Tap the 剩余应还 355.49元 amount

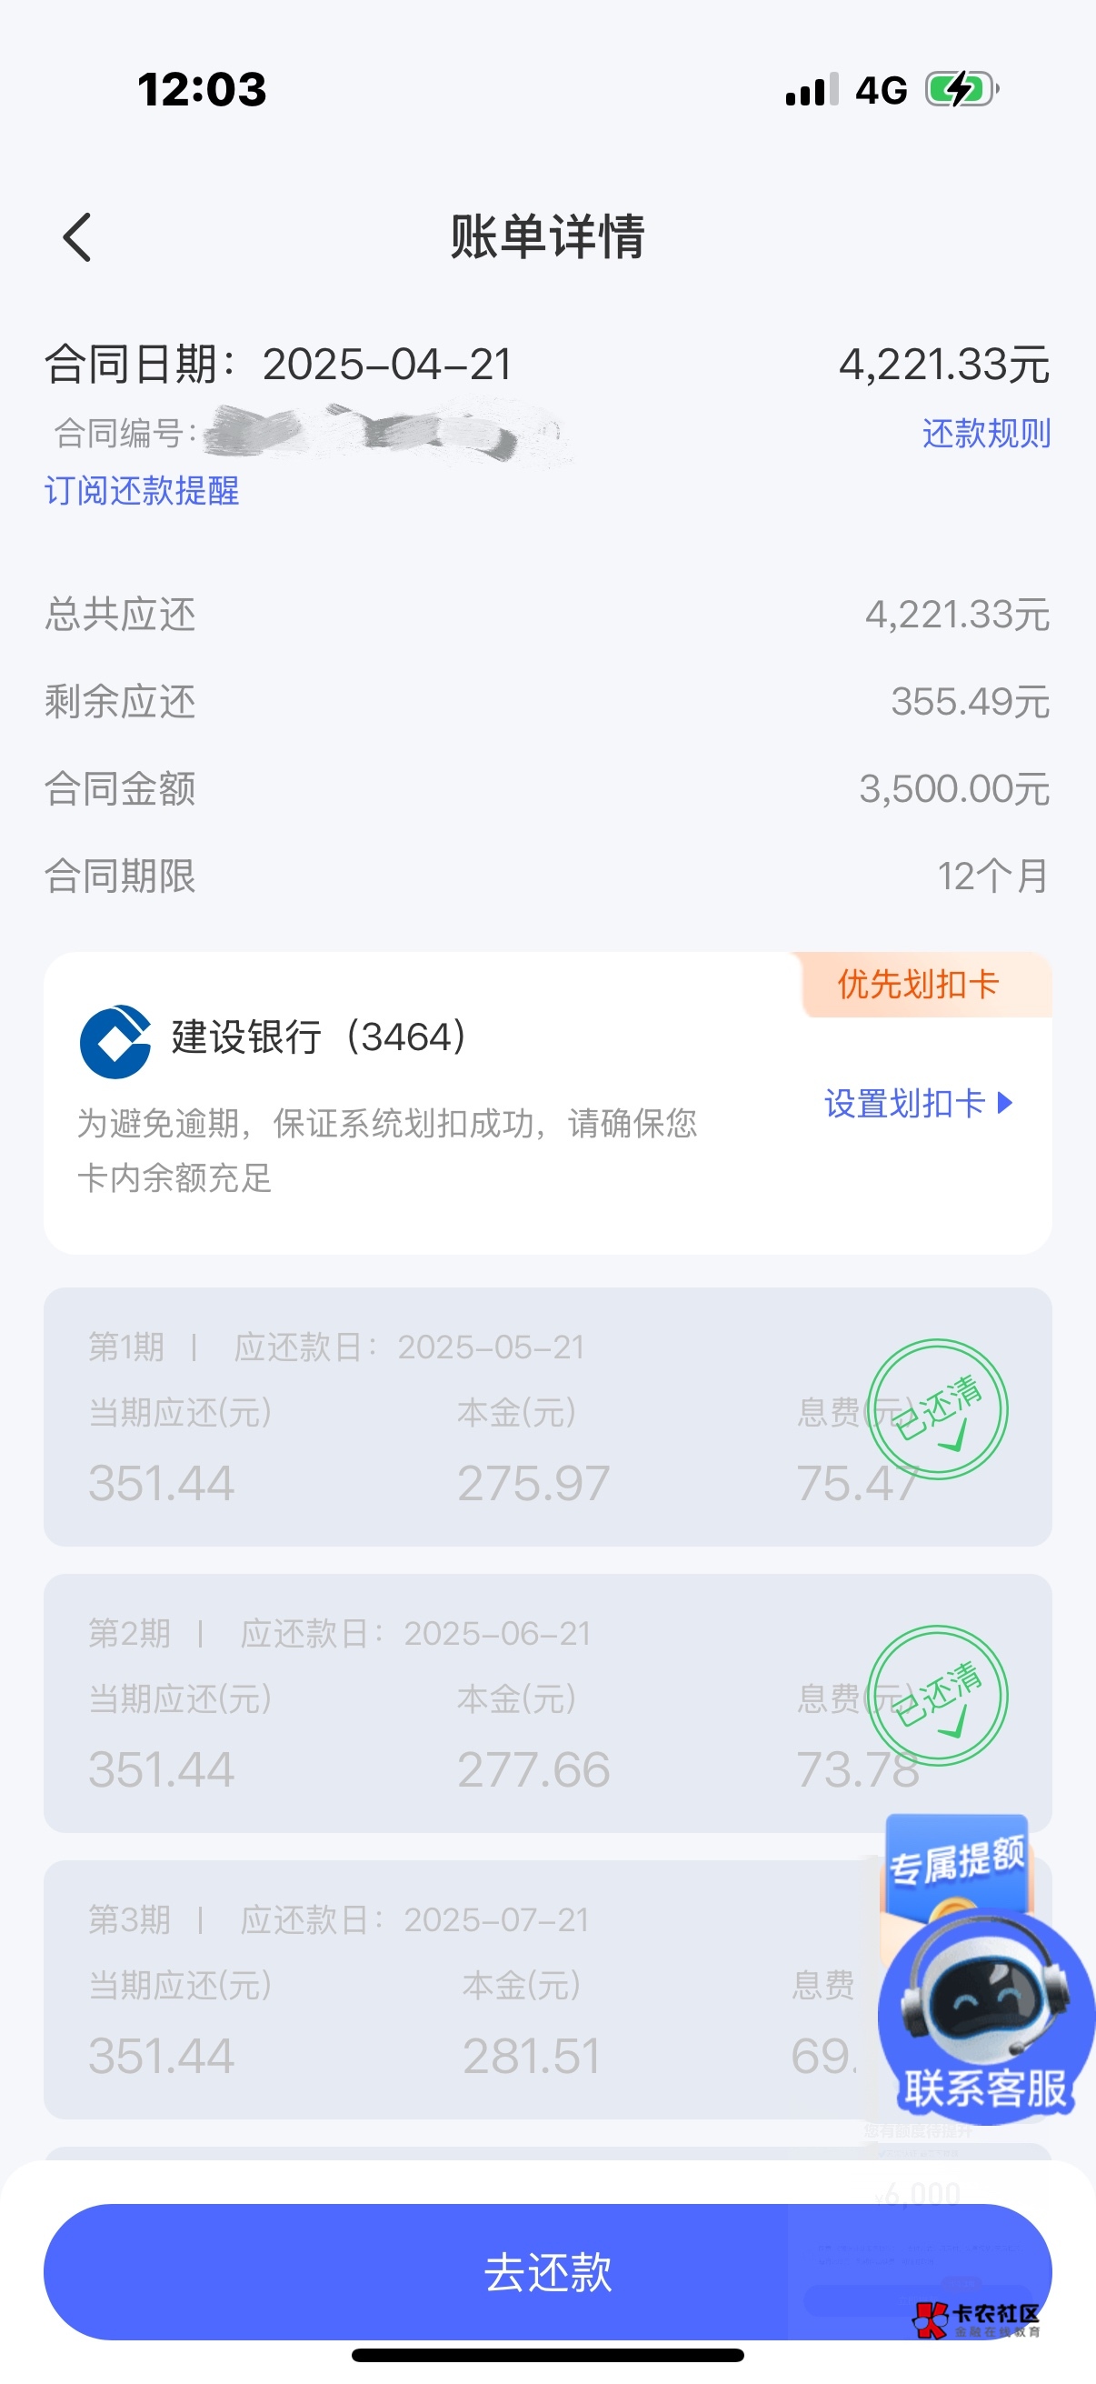pos(970,702)
